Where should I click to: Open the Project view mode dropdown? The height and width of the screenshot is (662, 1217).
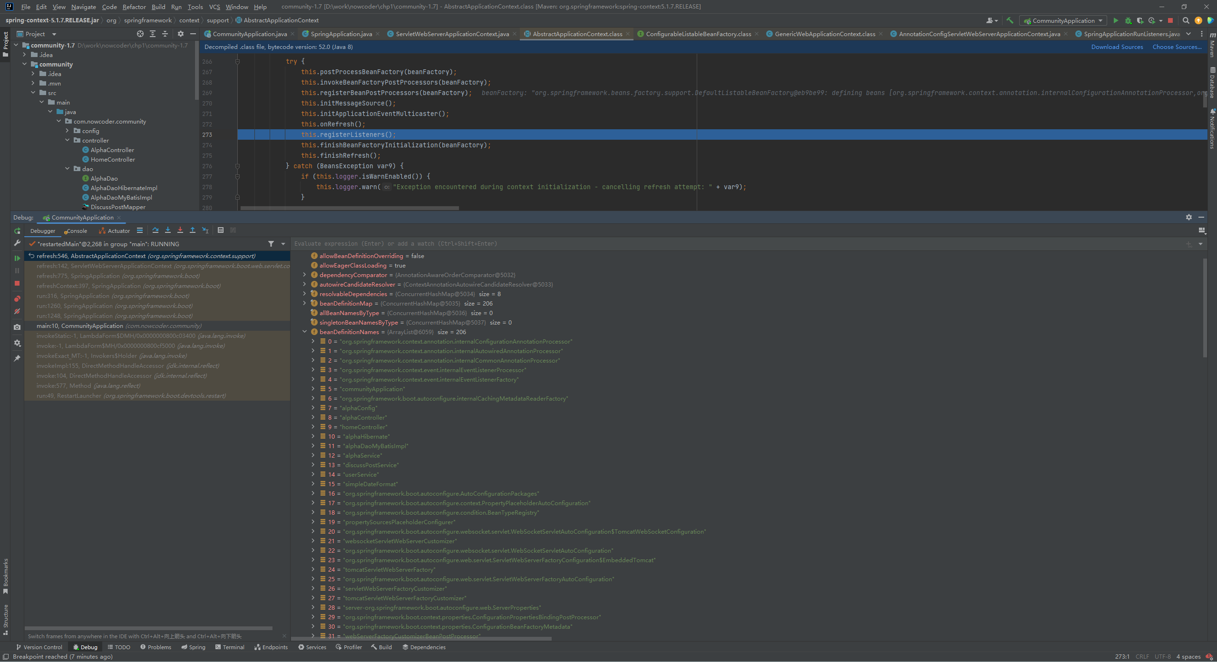[x=54, y=34]
